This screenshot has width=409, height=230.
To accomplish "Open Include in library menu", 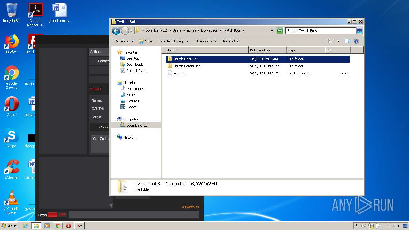I will (x=174, y=41).
